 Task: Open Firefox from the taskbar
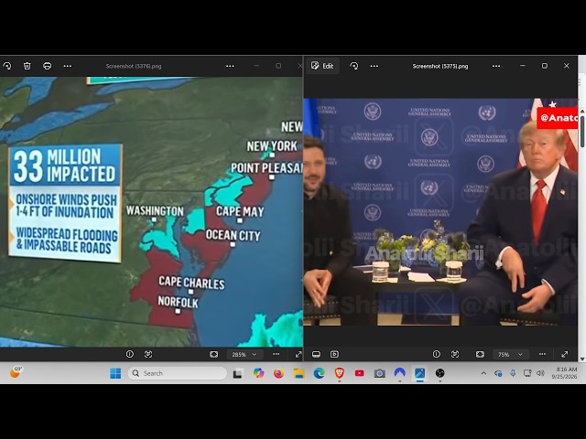pos(278,373)
